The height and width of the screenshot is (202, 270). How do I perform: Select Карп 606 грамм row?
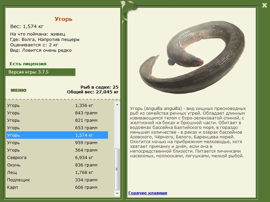pyautogui.click(x=57, y=187)
